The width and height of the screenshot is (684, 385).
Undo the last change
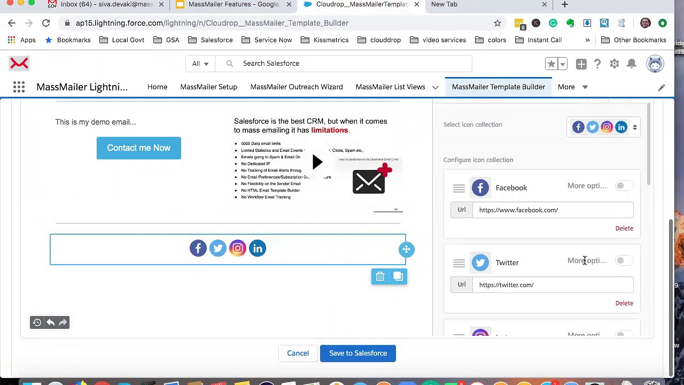pyautogui.click(x=50, y=322)
